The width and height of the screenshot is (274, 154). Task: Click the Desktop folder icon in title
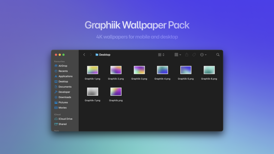pyautogui.click(x=97, y=55)
